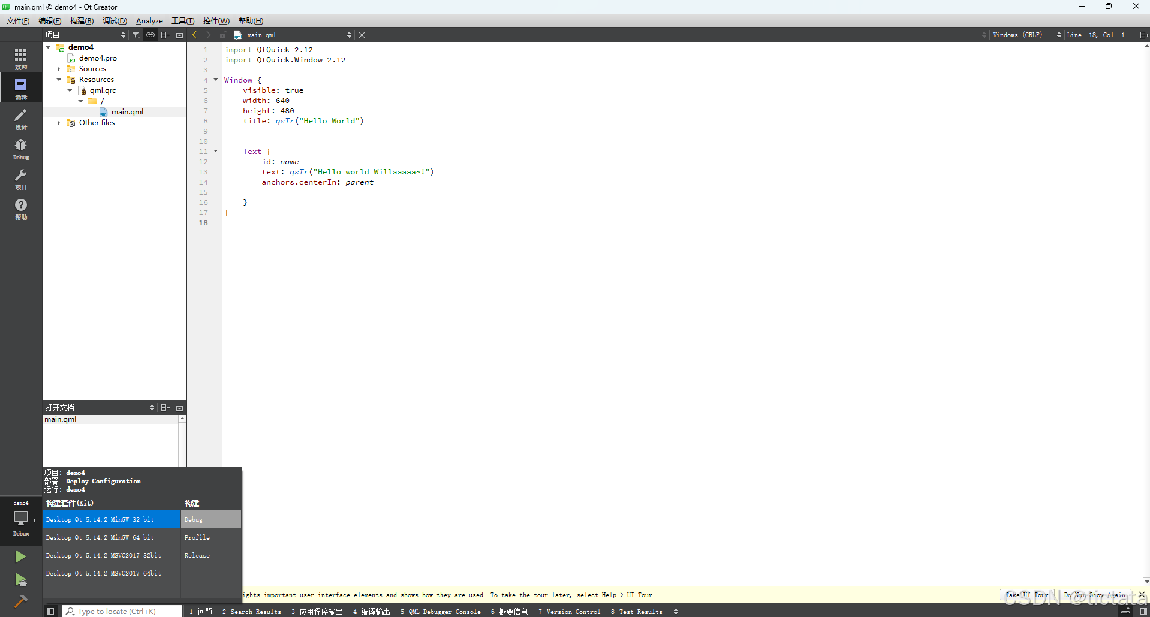Screen dimensions: 1150x617
Task: Close the project side panel
Action: tap(179, 35)
